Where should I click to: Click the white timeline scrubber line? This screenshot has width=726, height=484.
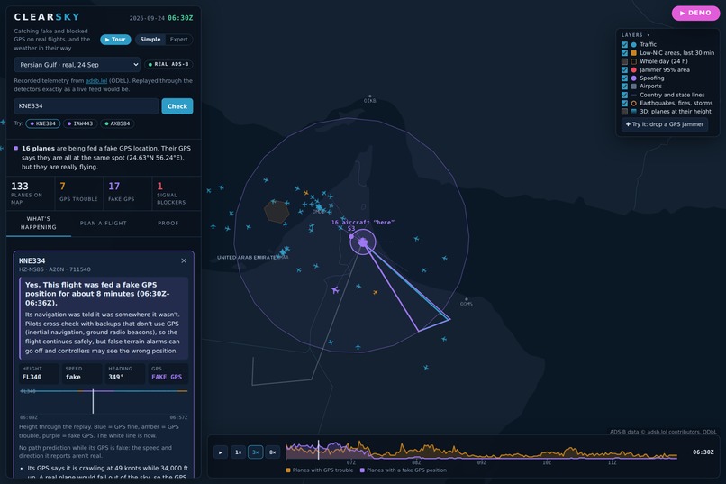click(319, 450)
